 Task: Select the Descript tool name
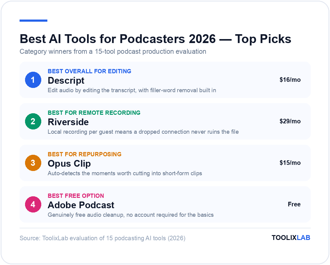(66, 81)
